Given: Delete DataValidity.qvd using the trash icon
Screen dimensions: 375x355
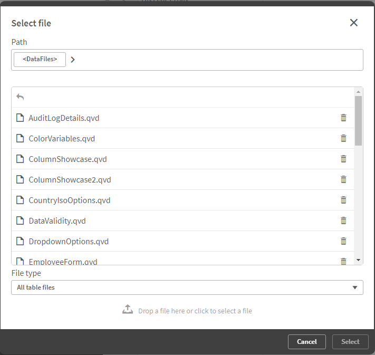Looking at the screenshot, I should pos(343,220).
